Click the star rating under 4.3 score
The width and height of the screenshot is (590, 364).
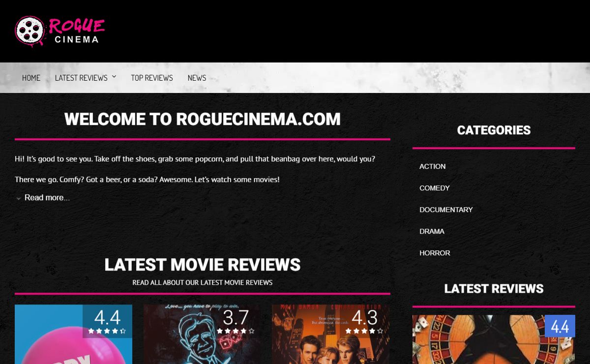pyautogui.click(x=364, y=331)
